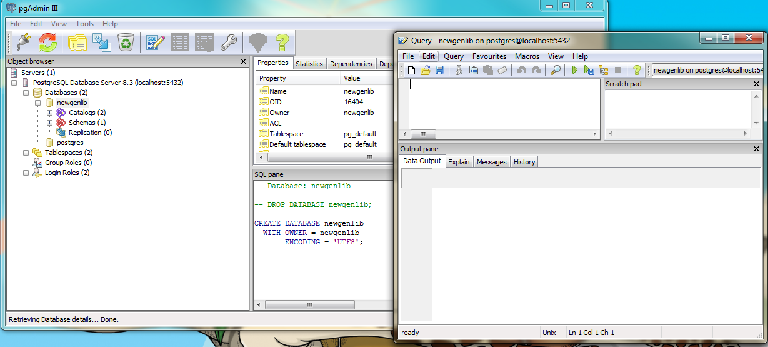Image resolution: width=768 pixels, height=347 pixels.
Task: Cancel query with the stop square icon
Action: tap(617, 70)
